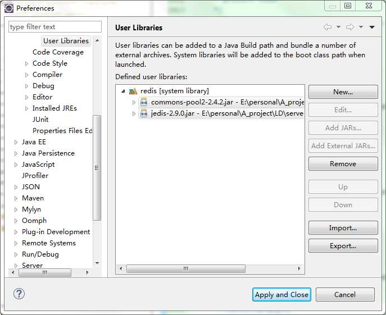The image size is (386, 315).
Task: Expand the Debug preference node
Action: tap(26, 86)
